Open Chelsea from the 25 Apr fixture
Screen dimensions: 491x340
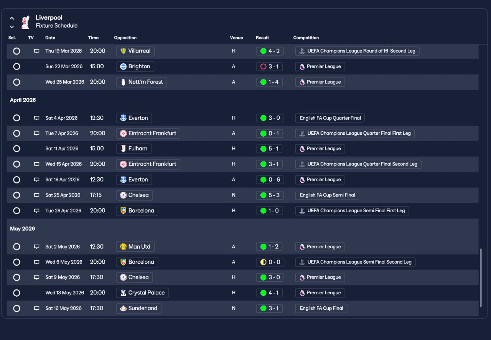135,195
